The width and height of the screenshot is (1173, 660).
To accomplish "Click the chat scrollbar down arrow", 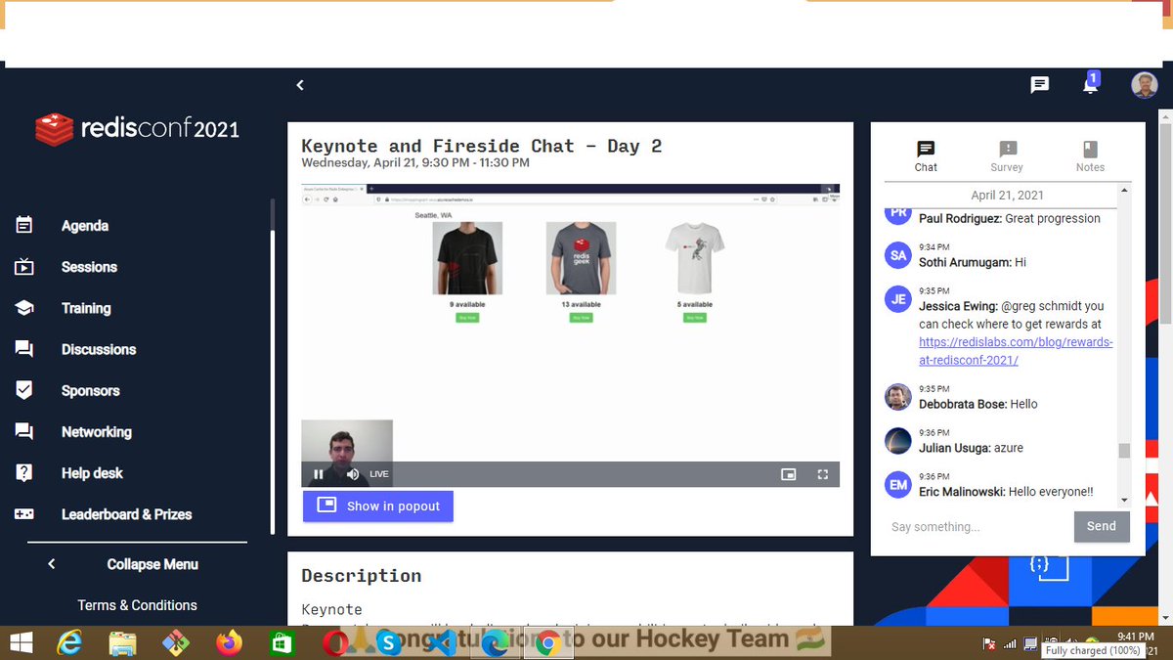I will tap(1124, 500).
